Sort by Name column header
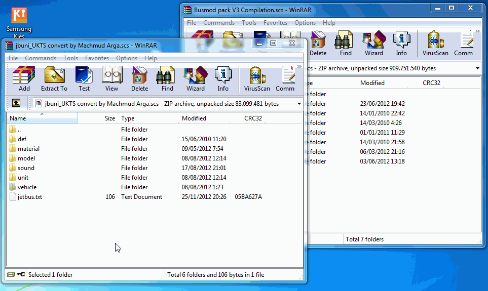The height and width of the screenshot is (291, 488). pyautogui.click(x=42, y=118)
